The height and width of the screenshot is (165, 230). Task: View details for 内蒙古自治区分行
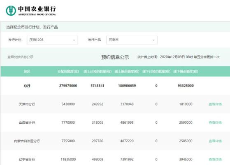[215, 141]
